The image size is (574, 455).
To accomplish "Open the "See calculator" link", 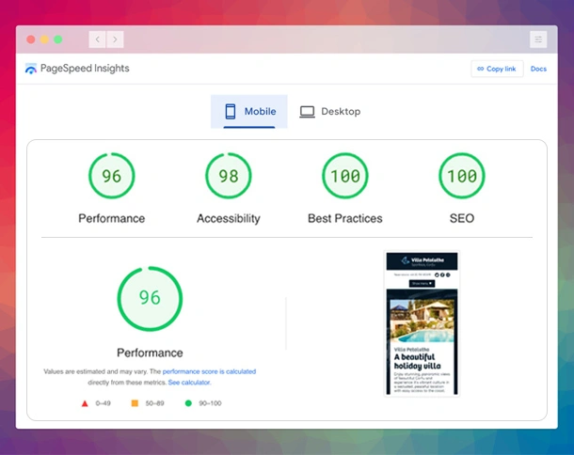I will (189, 383).
